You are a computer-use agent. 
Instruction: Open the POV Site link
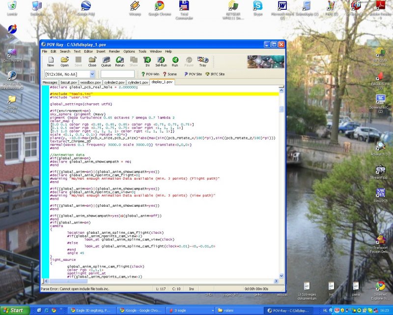pyautogui.click(x=193, y=74)
